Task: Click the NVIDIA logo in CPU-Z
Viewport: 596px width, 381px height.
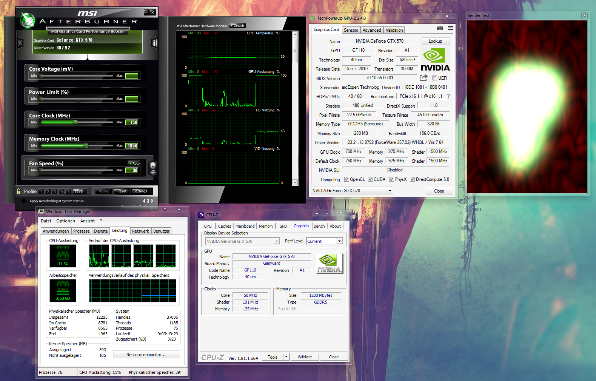Action: (329, 263)
